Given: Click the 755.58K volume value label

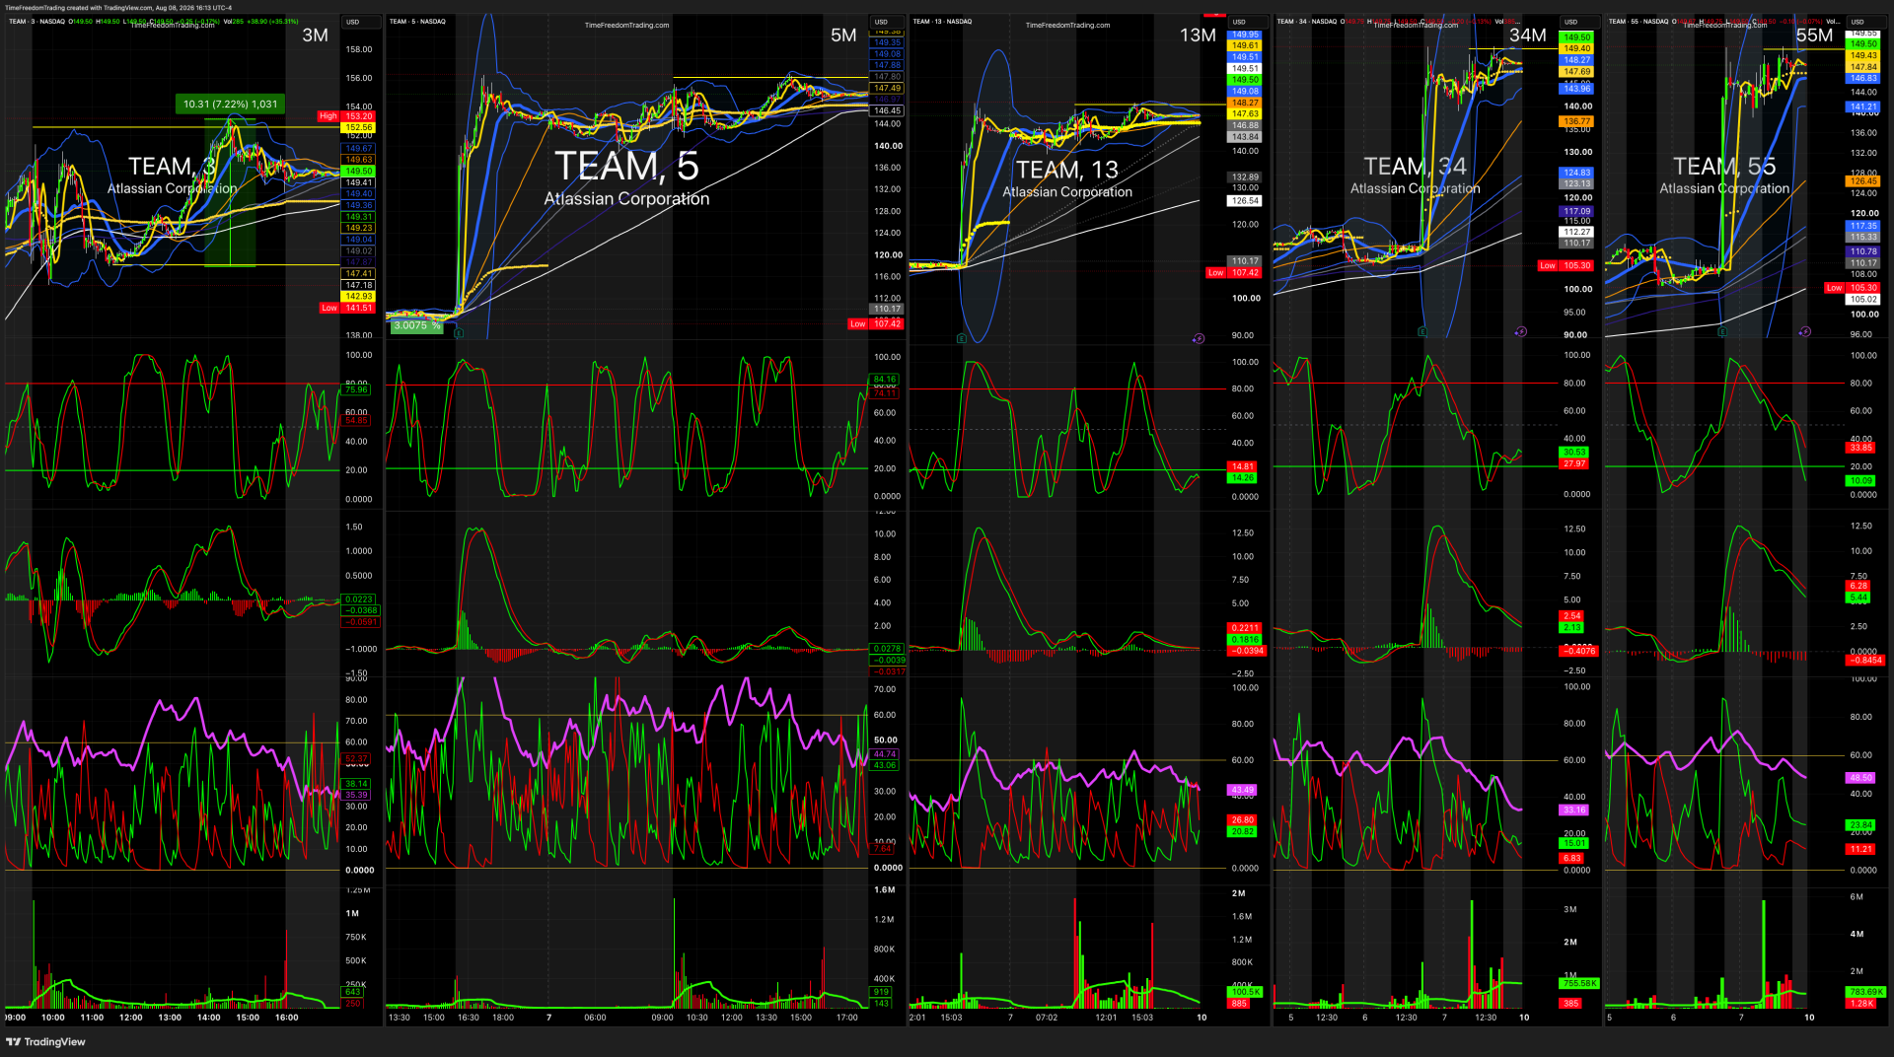Looking at the screenshot, I should tap(1579, 983).
